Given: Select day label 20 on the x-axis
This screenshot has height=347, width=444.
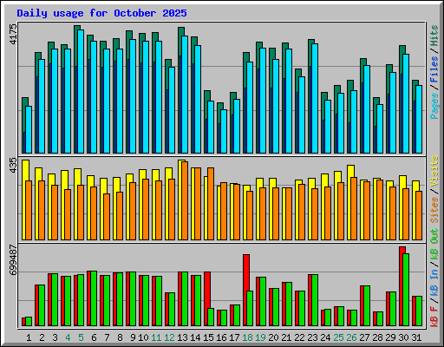Looking at the screenshot, I should [x=273, y=337].
